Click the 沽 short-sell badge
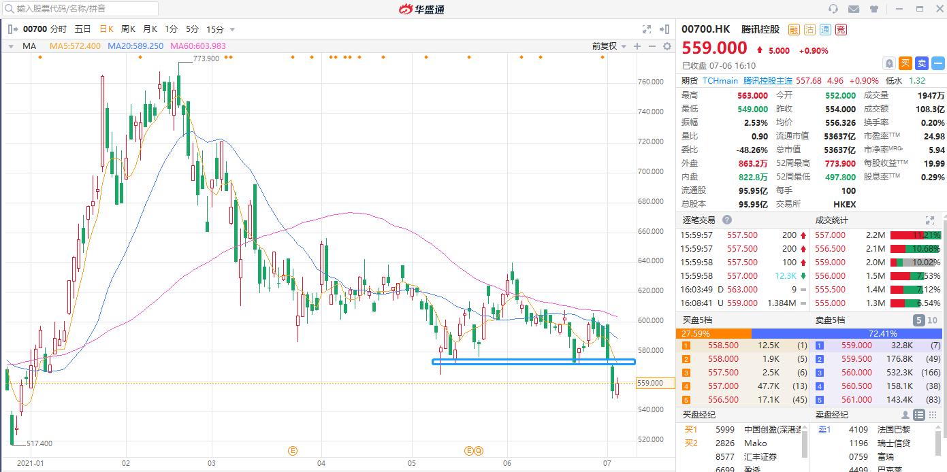Screen dimensions: 947x472 tap(809, 29)
